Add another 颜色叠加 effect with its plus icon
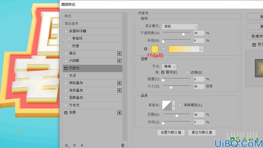263x148 pixels. pos(119,83)
